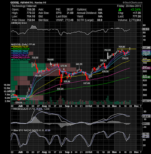Click the Aug label on price chart axis
Viewport: 151px width, 154px height.
(x=44, y=106)
